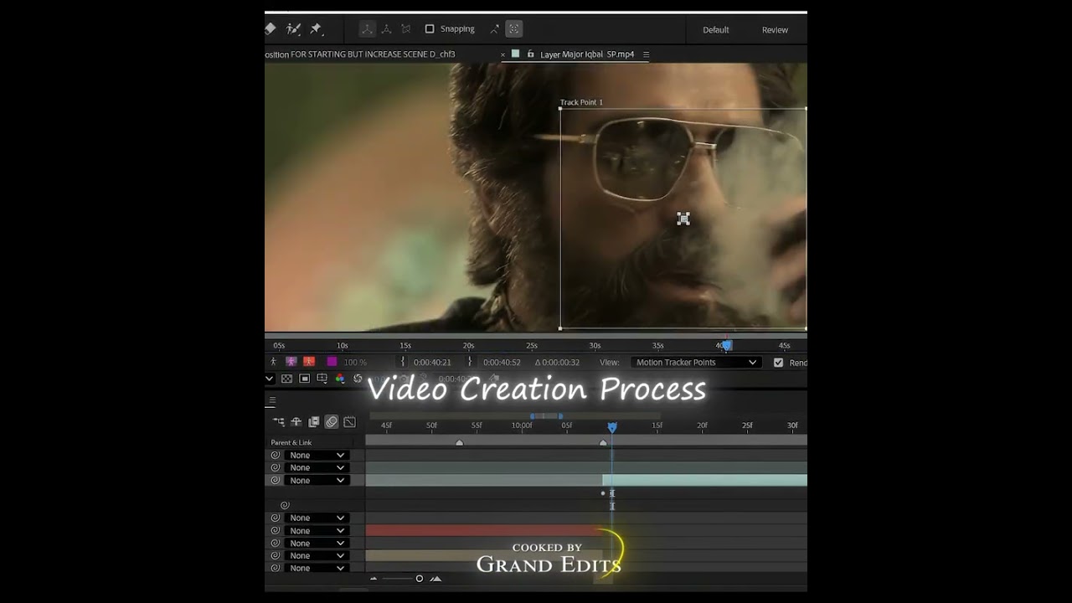The width and height of the screenshot is (1072, 603).
Task: Click the 10:00f mark on timeline ruler
Action: click(x=522, y=425)
